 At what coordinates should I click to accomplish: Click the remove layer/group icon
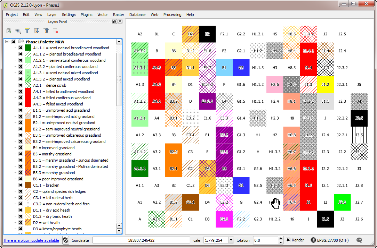coord(55,31)
